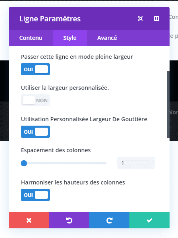Click the fullscreen expand icon in header

[141, 19]
